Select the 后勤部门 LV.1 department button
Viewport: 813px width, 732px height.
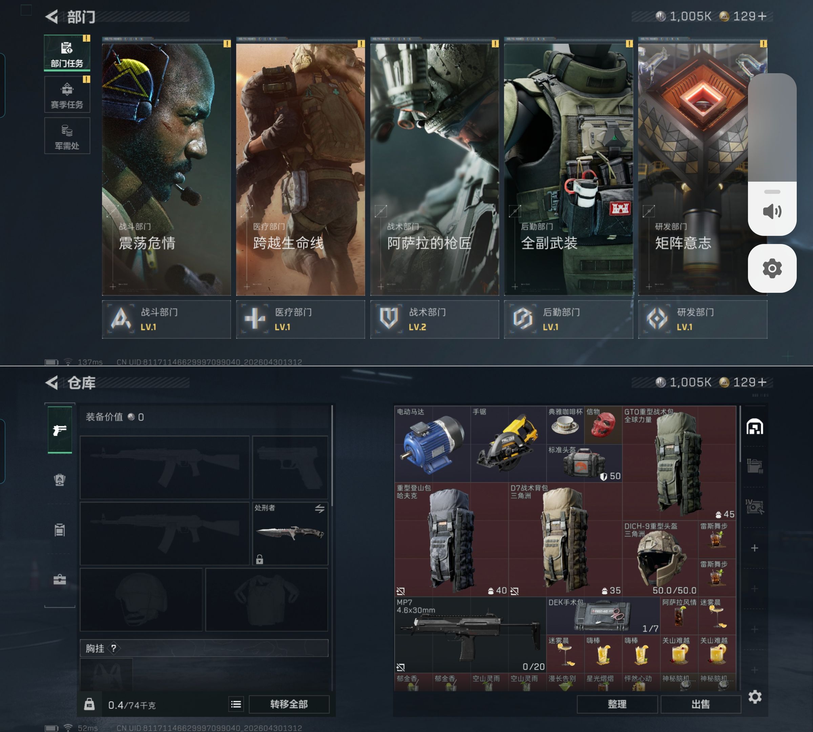[568, 319]
